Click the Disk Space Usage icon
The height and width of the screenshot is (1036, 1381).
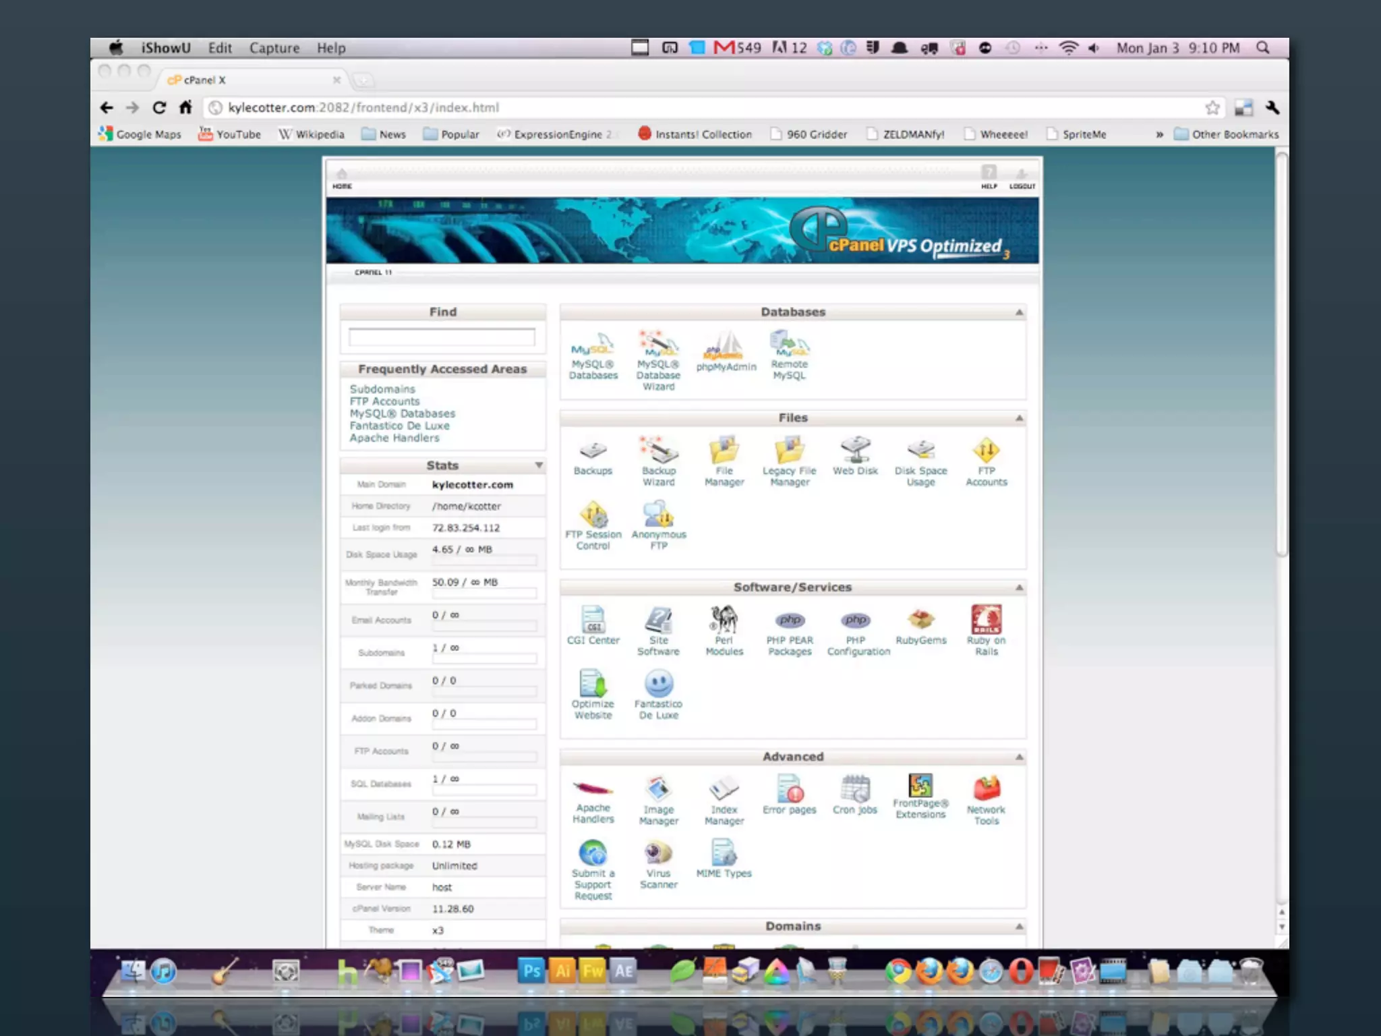click(x=920, y=451)
